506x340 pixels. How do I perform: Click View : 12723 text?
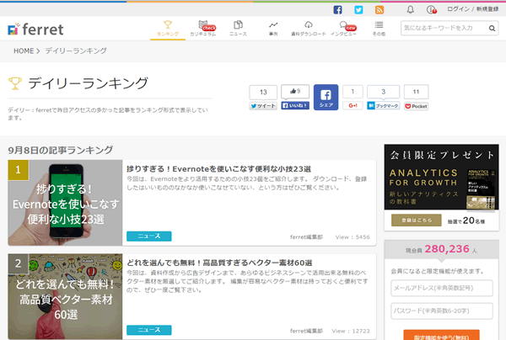[351, 331]
